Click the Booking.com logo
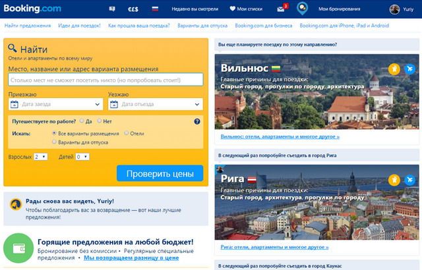The width and height of the screenshot is (422, 270). (32, 9)
